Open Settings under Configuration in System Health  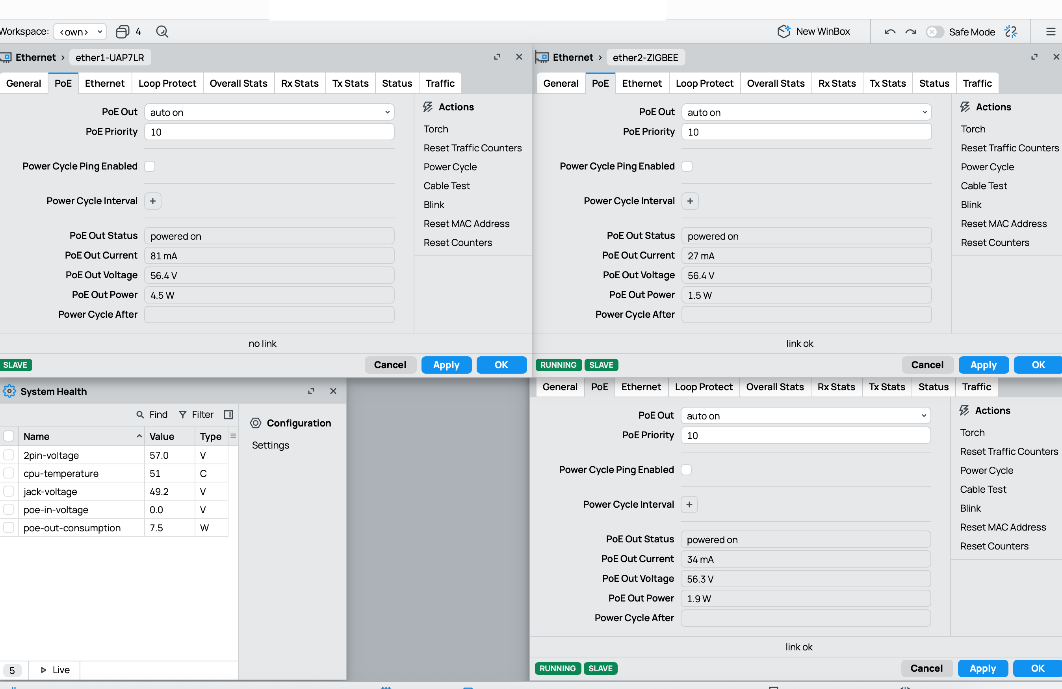pos(270,445)
